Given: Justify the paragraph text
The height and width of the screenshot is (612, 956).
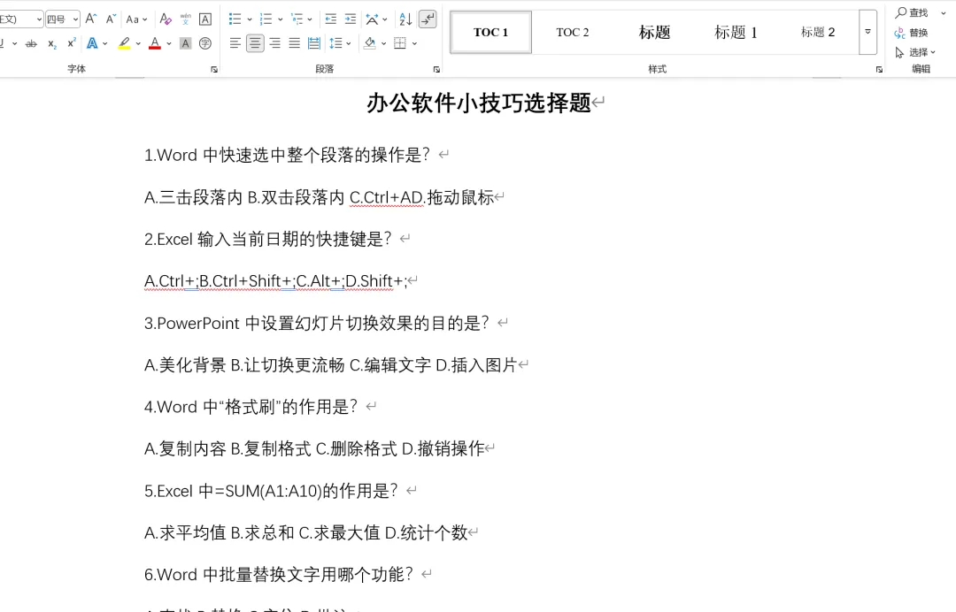Looking at the screenshot, I should (x=295, y=43).
